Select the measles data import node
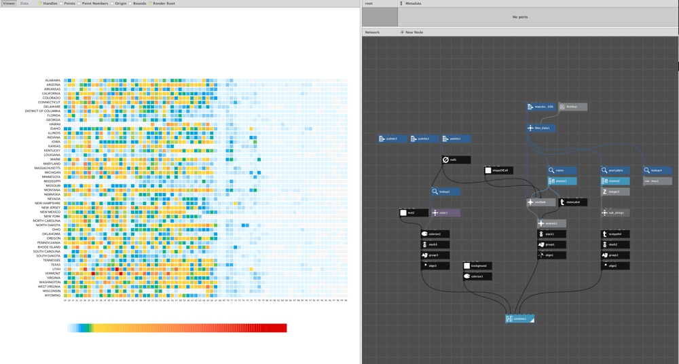Screen dimensions: 679x364 click(x=541, y=107)
